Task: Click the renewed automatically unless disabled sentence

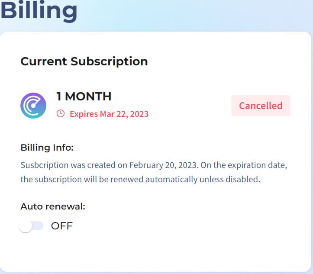Action: pos(140,179)
